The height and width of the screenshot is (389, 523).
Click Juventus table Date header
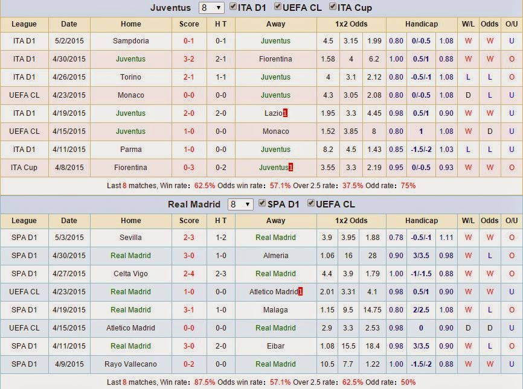coord(69,24)
